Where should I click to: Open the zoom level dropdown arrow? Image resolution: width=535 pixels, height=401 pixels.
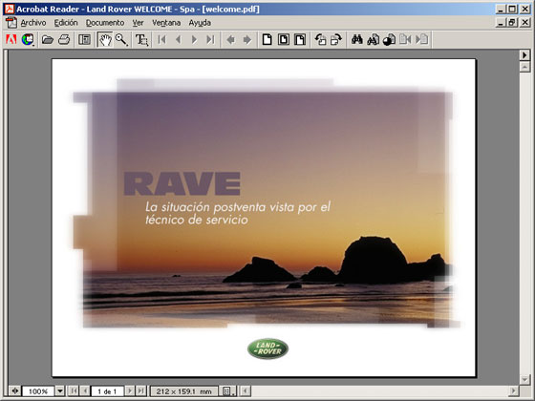tap(60, 390)
